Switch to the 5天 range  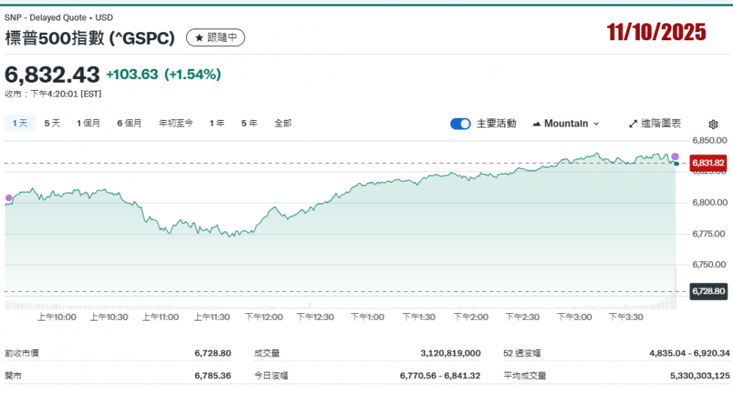(52, 124)
